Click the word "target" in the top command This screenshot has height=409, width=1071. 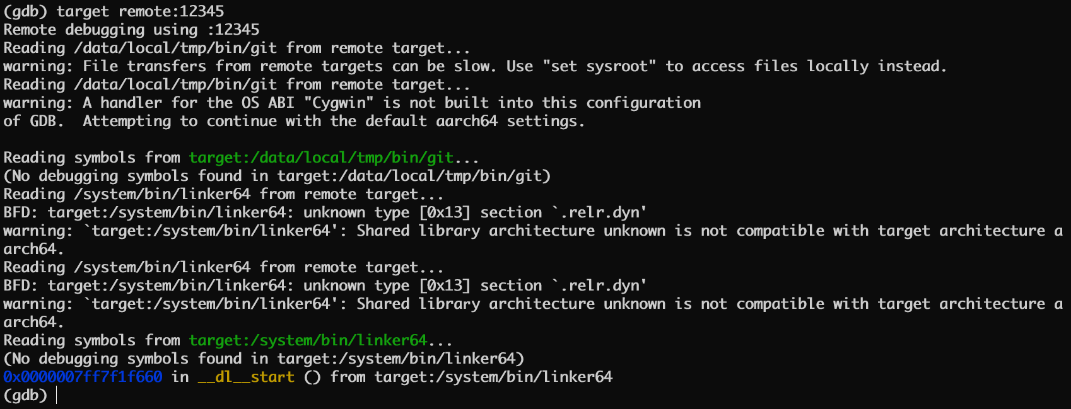[x=83, y=11]
